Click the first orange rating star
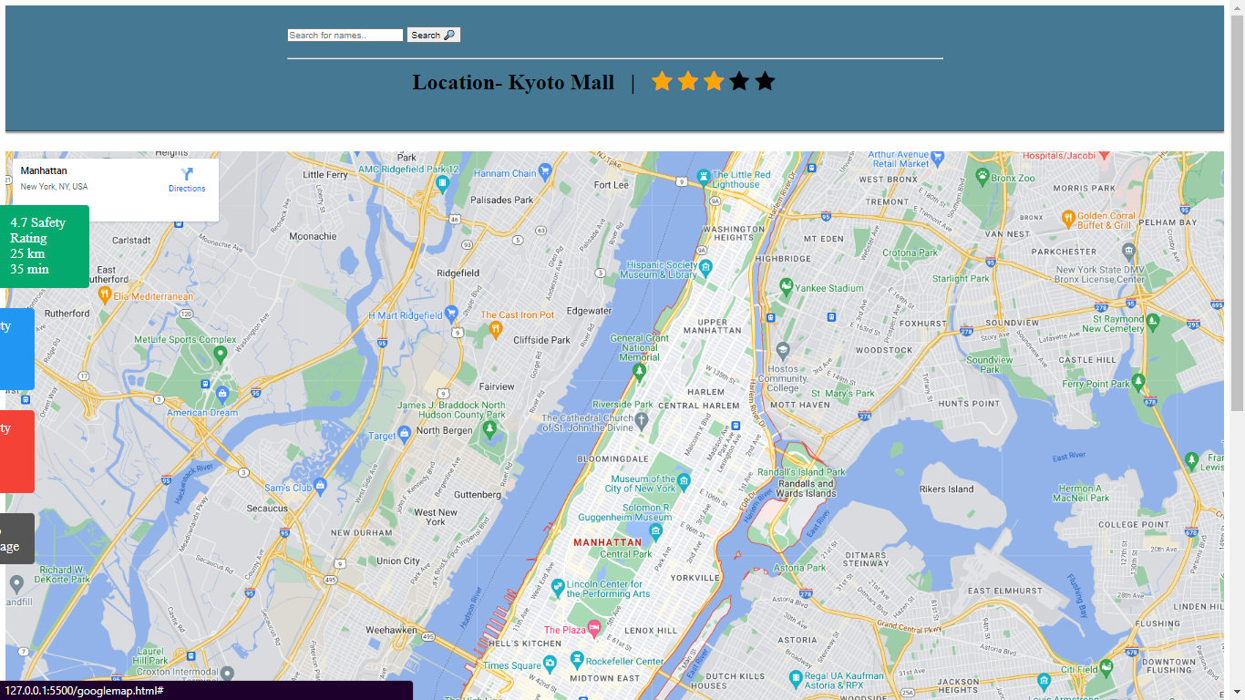1245x700 pixels. 662,82
